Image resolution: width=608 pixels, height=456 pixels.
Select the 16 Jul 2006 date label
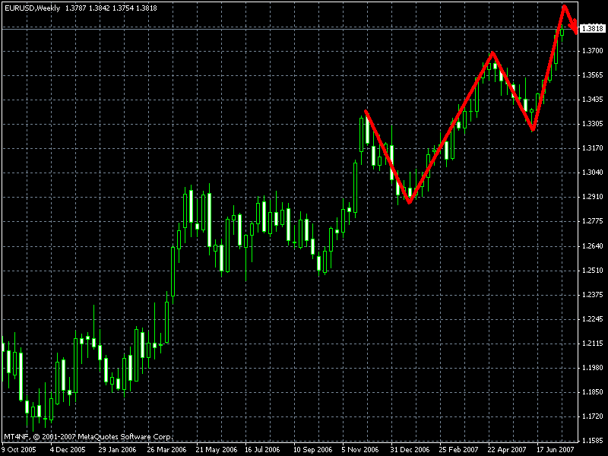pyautogui.click(x=262, y=450)
